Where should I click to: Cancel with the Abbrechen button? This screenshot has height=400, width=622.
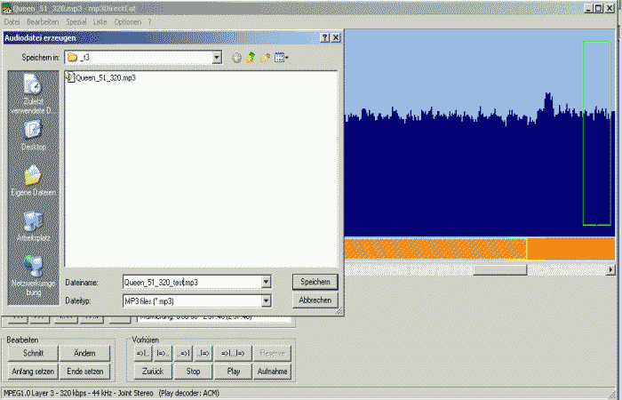tap(315, 300)
